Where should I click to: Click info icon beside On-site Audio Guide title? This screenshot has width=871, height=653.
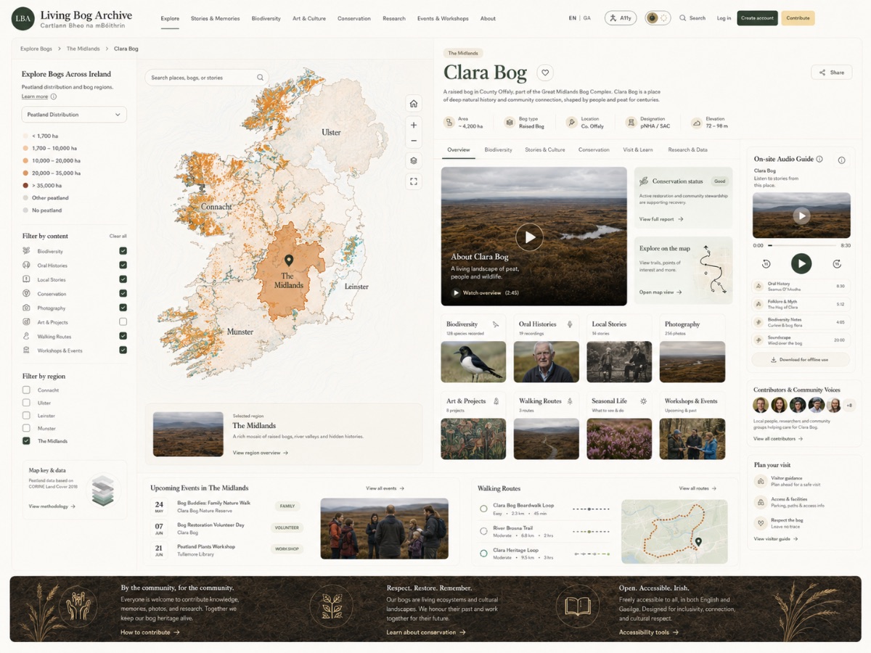(819, 159)
